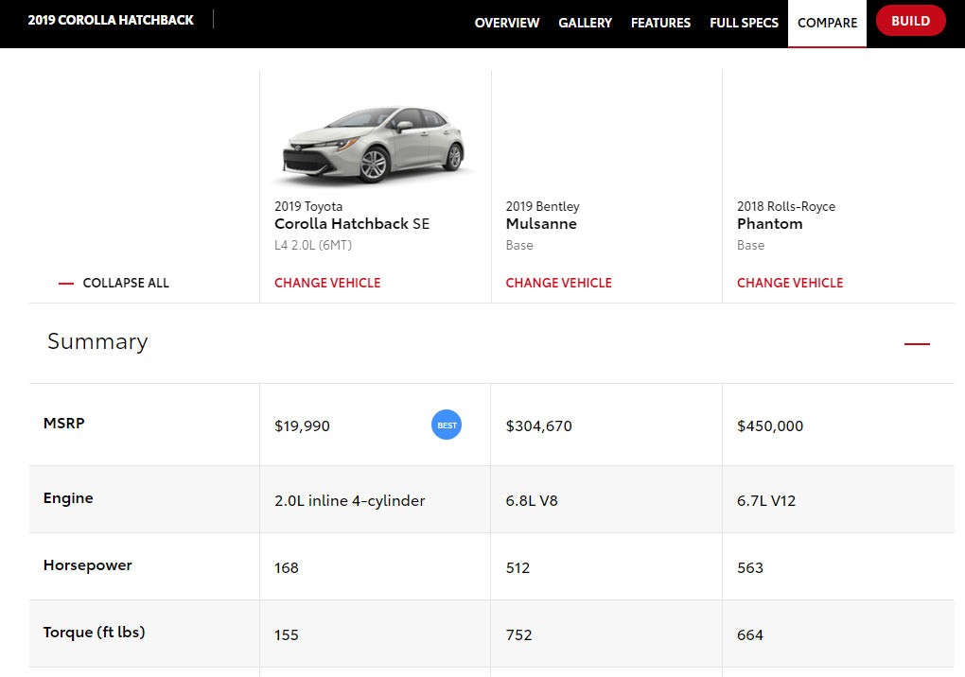Click the Phantom model name
Image resolution: width=965 pixels, height=677 pixels.
pyautogui.click(x=770, y=224)
